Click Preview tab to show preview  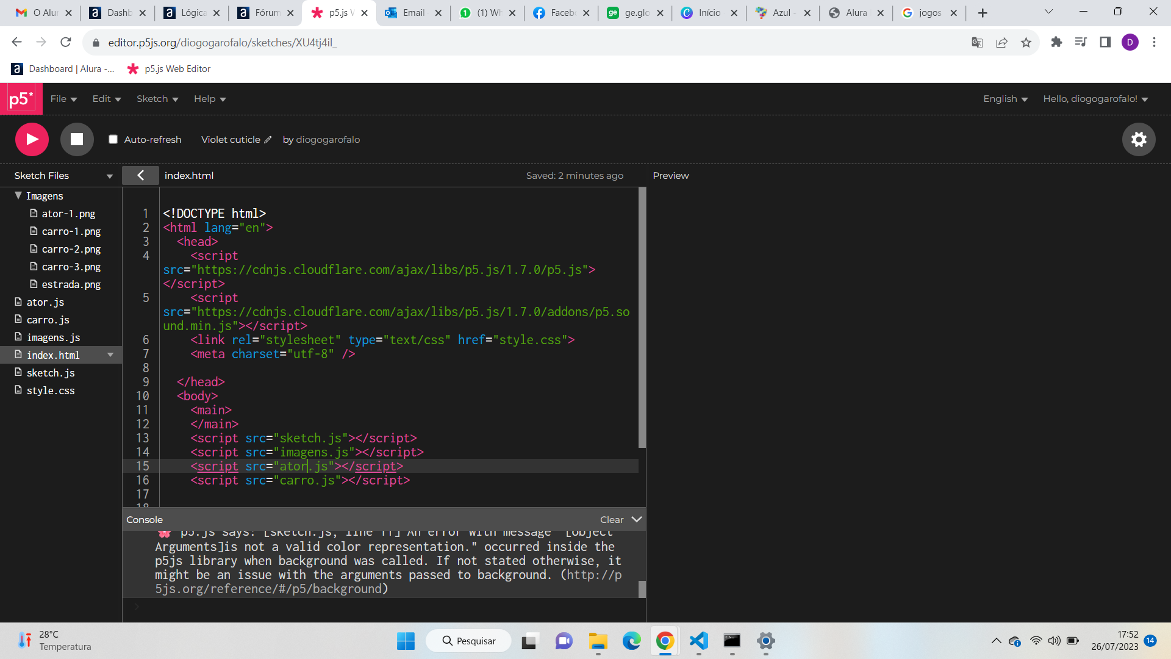(x=670, y=175)
